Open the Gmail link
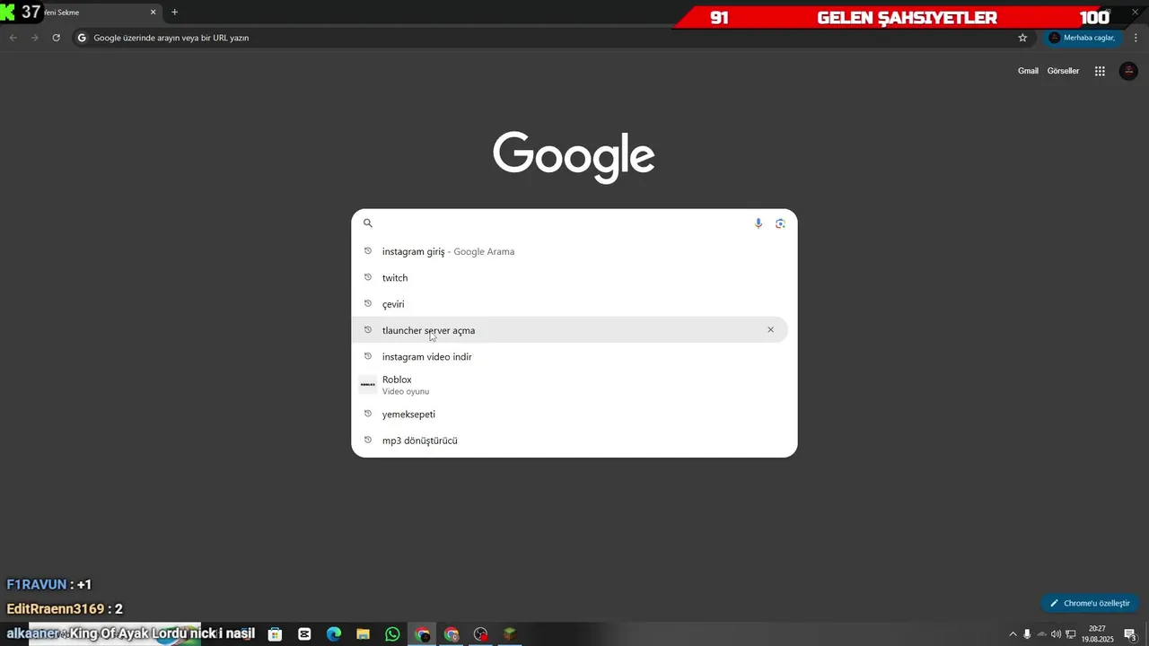This screenshot has width=1149, height=646. tap(1028, 71)
